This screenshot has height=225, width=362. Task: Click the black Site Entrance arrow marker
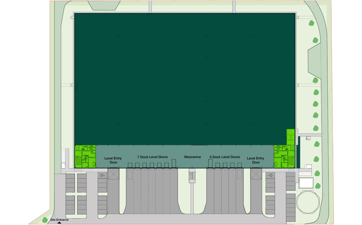coord(59,223)
